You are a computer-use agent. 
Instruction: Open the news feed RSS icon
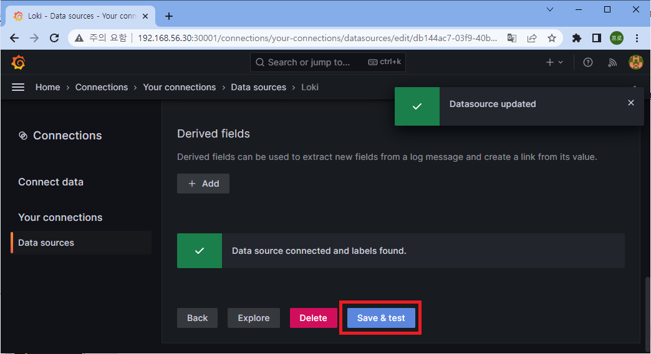coord(612,62)
